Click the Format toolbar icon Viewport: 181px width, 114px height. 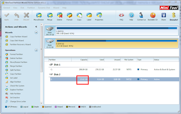pos(69,15)
